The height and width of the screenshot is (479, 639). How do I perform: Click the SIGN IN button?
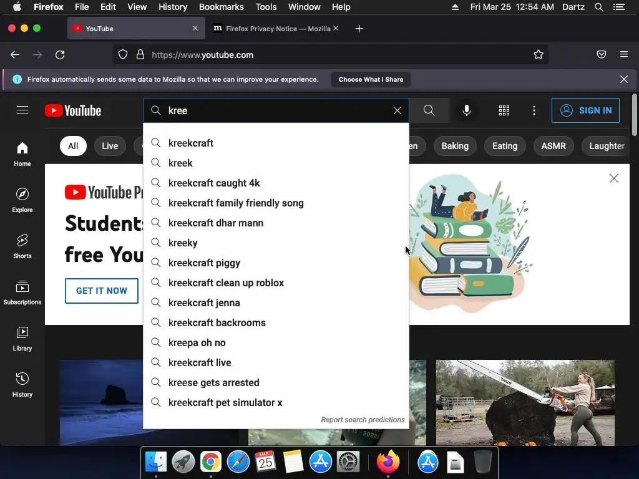click(x=585, y=110)
